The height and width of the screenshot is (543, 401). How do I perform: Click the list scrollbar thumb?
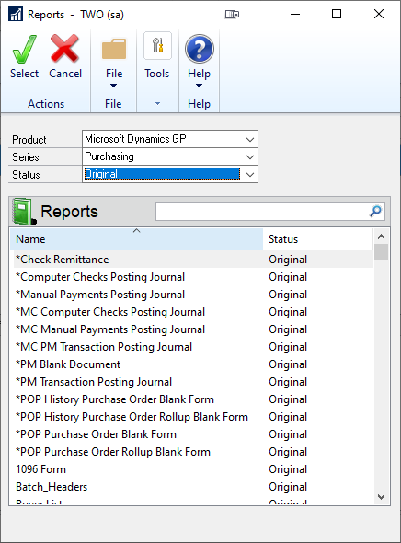[382, 251]
